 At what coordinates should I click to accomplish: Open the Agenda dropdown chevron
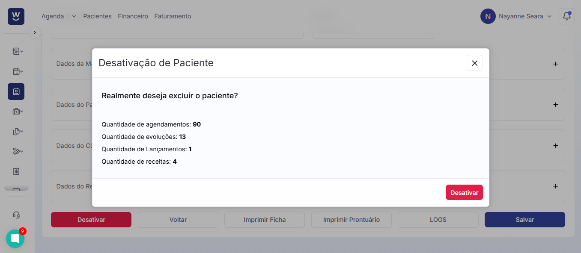74,16
